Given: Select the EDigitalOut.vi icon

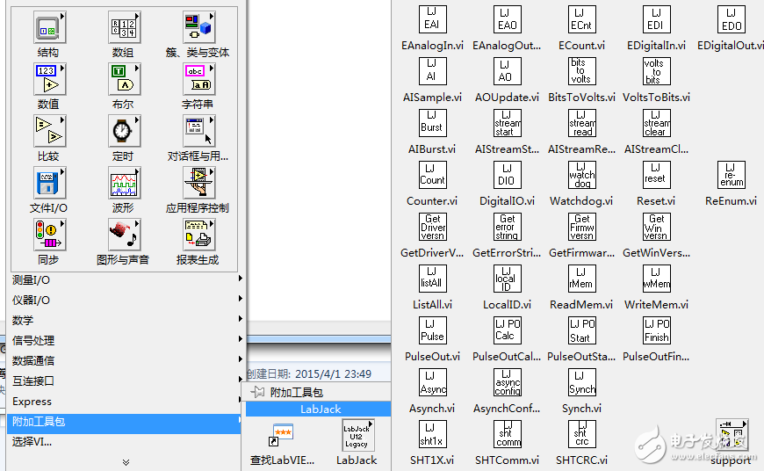Looking at the screenshot, I should click(732, 19).
